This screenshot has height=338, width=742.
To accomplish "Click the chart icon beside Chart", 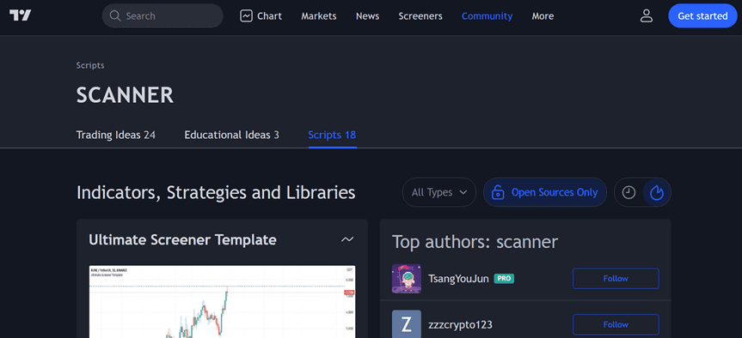I will tap(246, 16).
